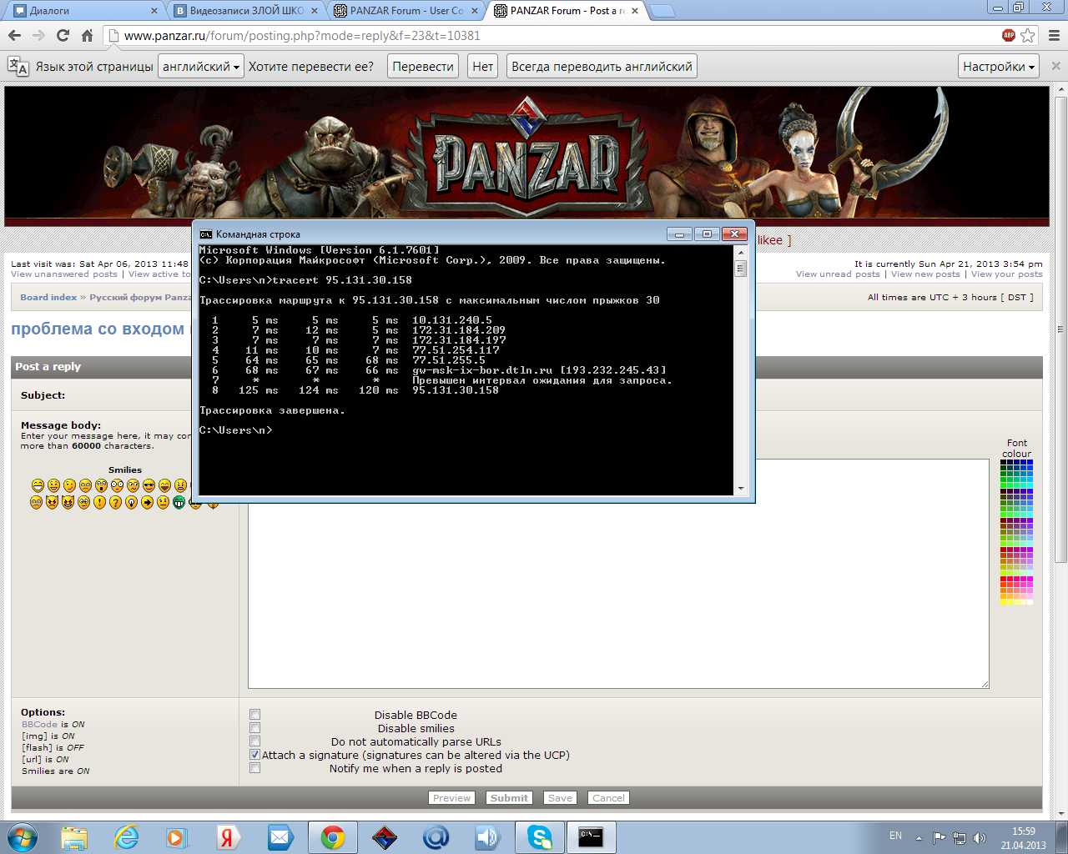This screenshot has width=1068, height=854.
Task: Check the Disable smilies option
Action: pos(255,728)
